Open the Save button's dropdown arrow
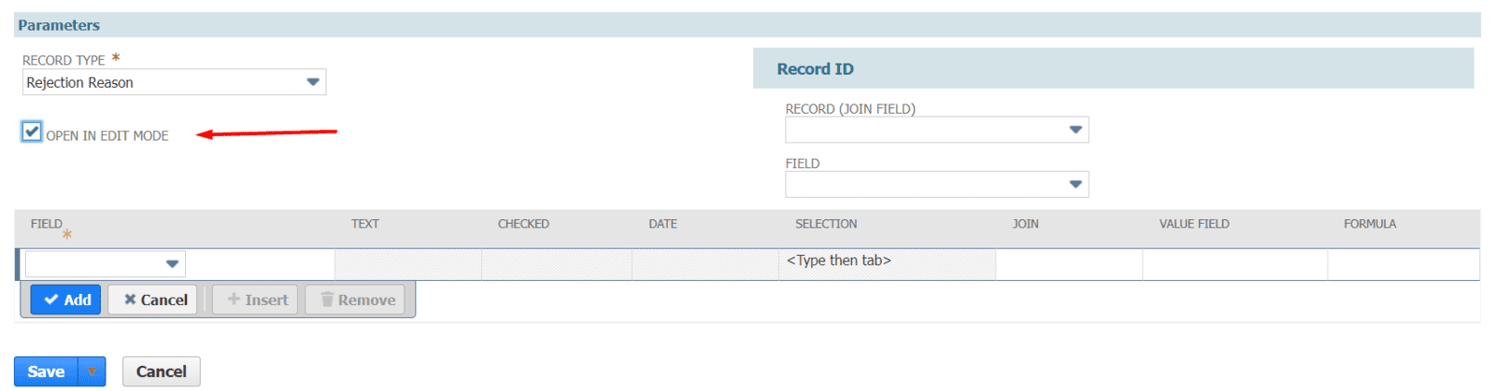This screenshot has width=1495, height=391. [93, 371]
